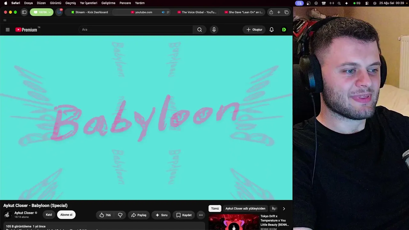Select the Tümü filter chip
Image resolution: width=409 pixels, height=230 pixels.
(215, 209)
